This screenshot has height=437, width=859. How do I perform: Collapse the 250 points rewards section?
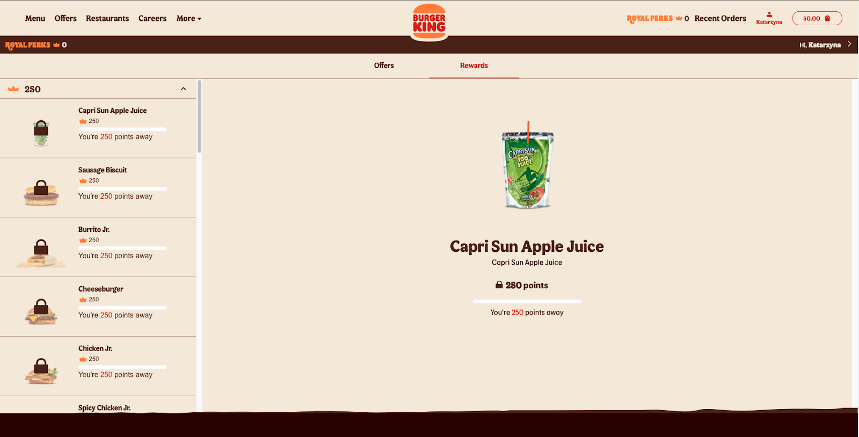183,89
